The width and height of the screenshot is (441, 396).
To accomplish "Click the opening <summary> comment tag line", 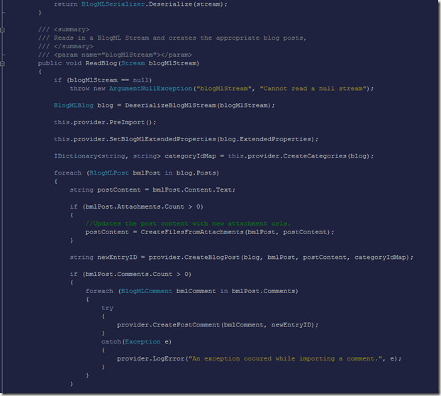I will click(x=64, y=30).
